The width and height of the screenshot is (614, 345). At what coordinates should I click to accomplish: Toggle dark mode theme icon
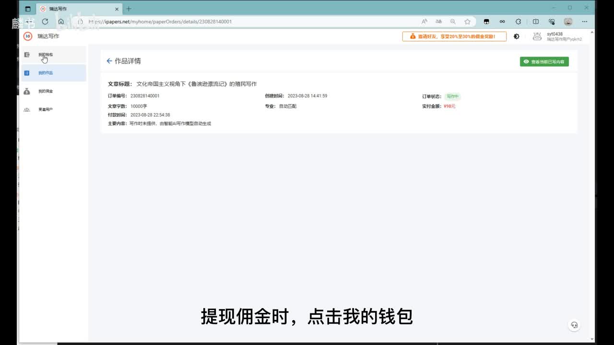click(517, 36)
